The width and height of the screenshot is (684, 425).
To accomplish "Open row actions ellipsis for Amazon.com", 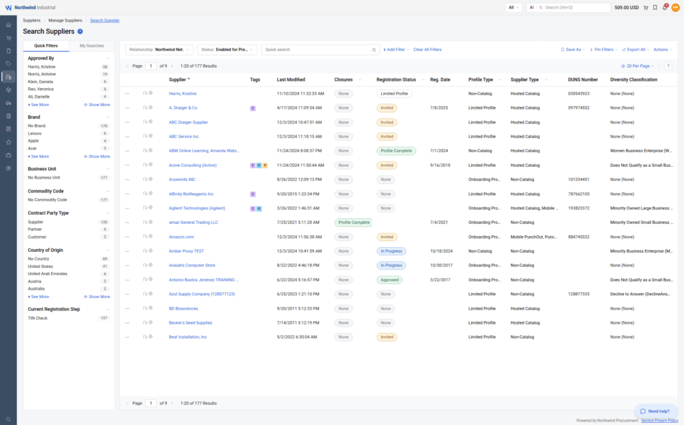I will click(x=127, y=237).
